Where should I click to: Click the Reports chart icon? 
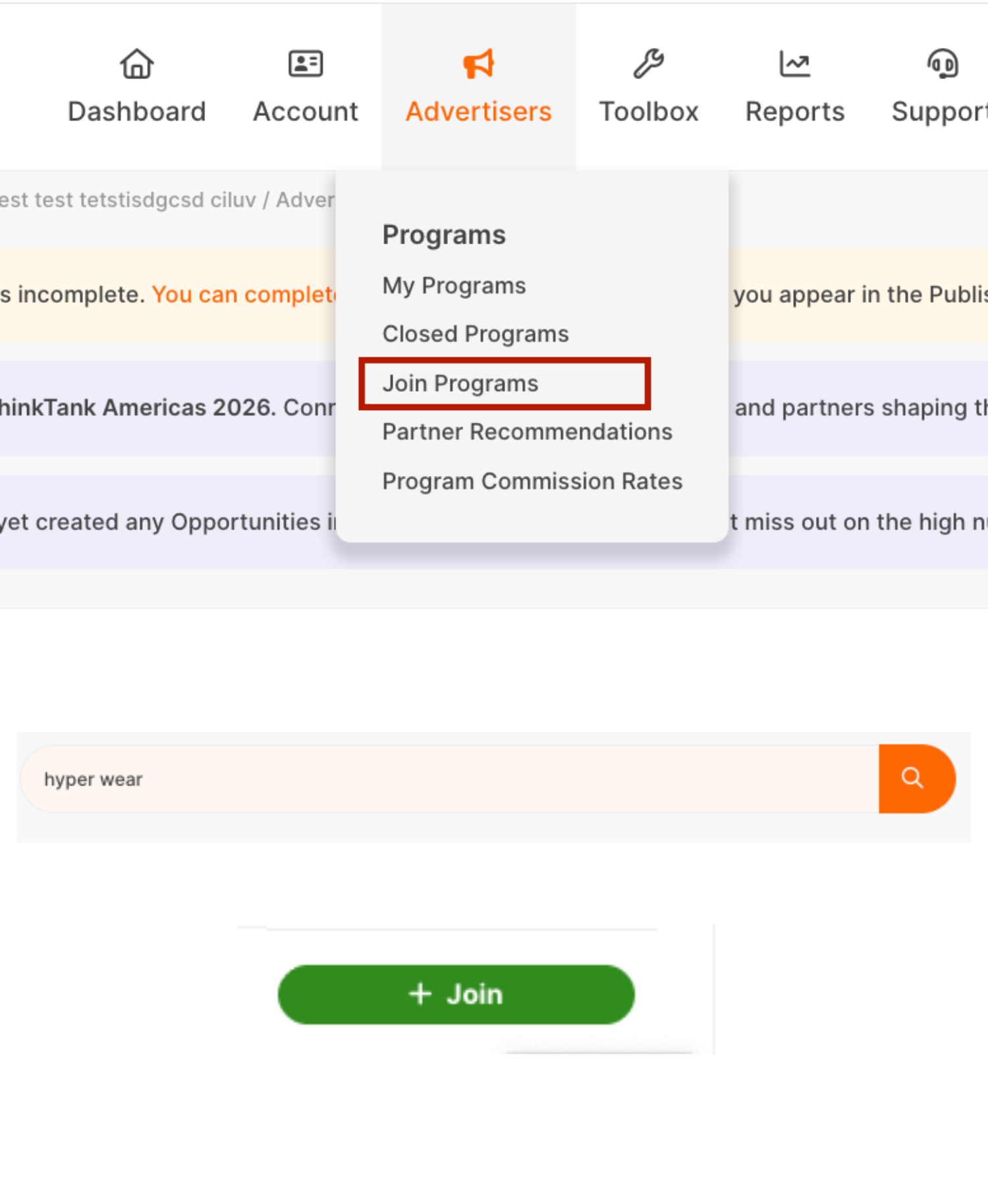coord(794,64)
